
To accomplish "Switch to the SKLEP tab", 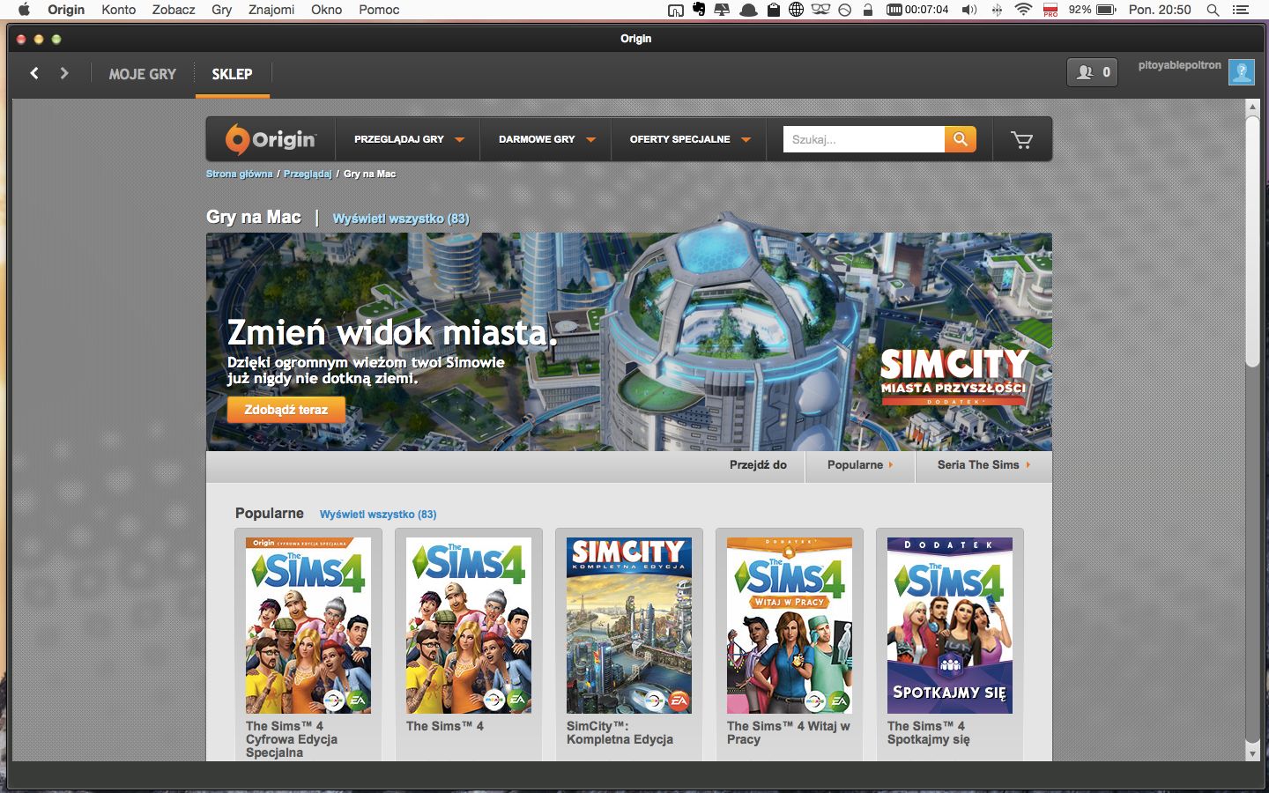I will [x=232, y=74].
